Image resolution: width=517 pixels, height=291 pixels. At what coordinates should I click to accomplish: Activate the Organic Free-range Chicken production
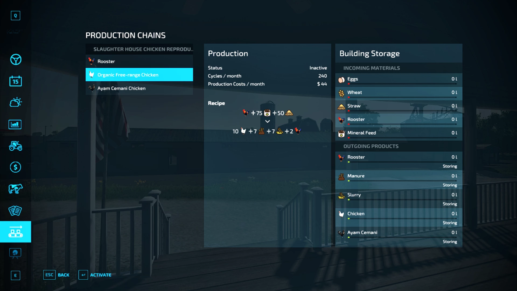95,275
